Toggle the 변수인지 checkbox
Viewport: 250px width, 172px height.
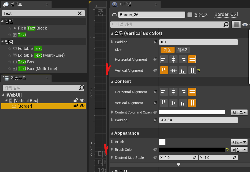tap(190, 15)
